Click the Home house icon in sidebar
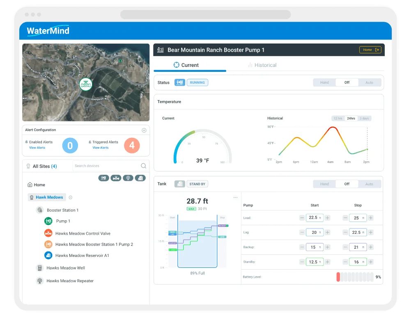 click(30, 185)
